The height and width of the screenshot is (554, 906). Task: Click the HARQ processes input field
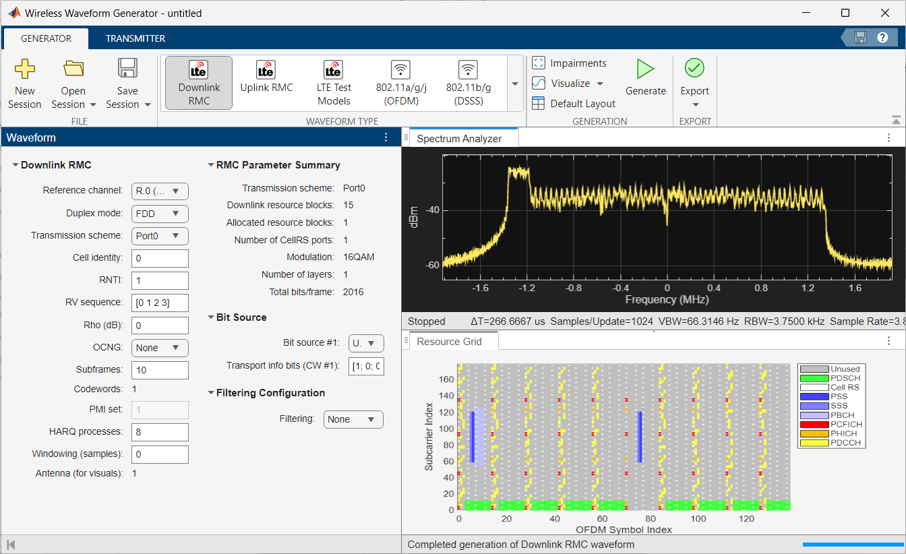[x=160, y=431]
